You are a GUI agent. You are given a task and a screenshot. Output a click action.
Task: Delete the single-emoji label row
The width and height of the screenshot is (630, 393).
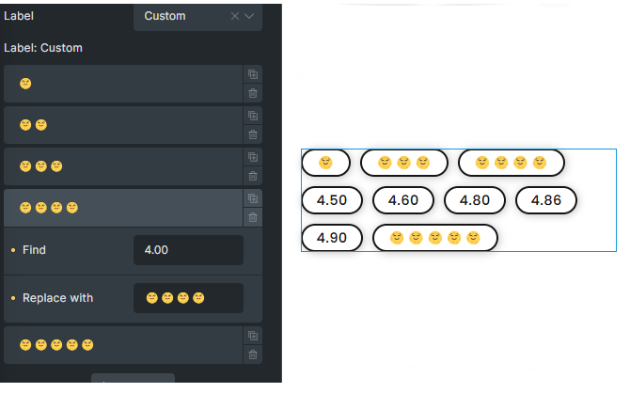253,93
